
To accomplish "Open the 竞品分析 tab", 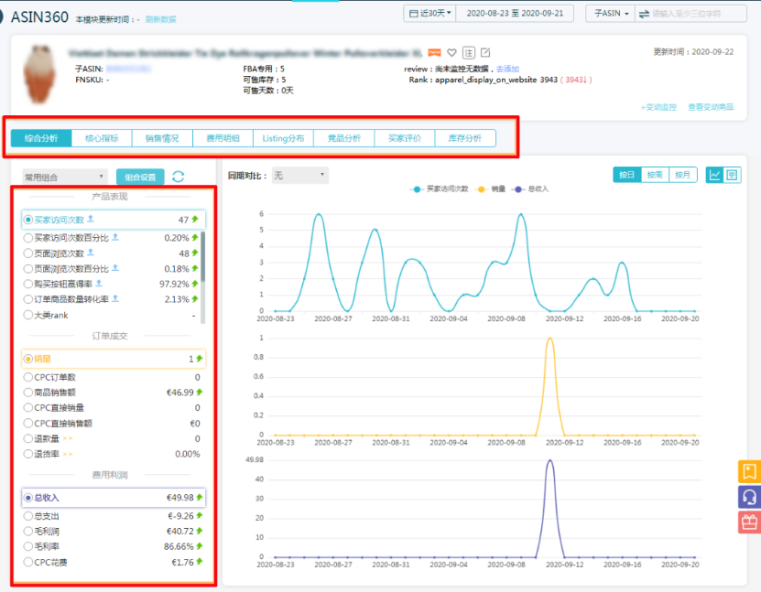I will tap(343, 138).
